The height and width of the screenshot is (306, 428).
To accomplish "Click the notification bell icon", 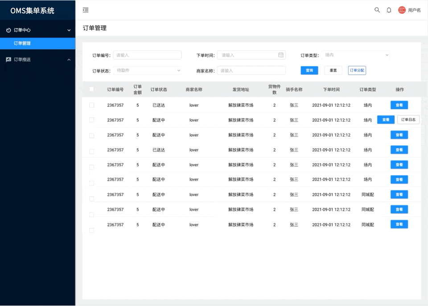I will point(388,9).
